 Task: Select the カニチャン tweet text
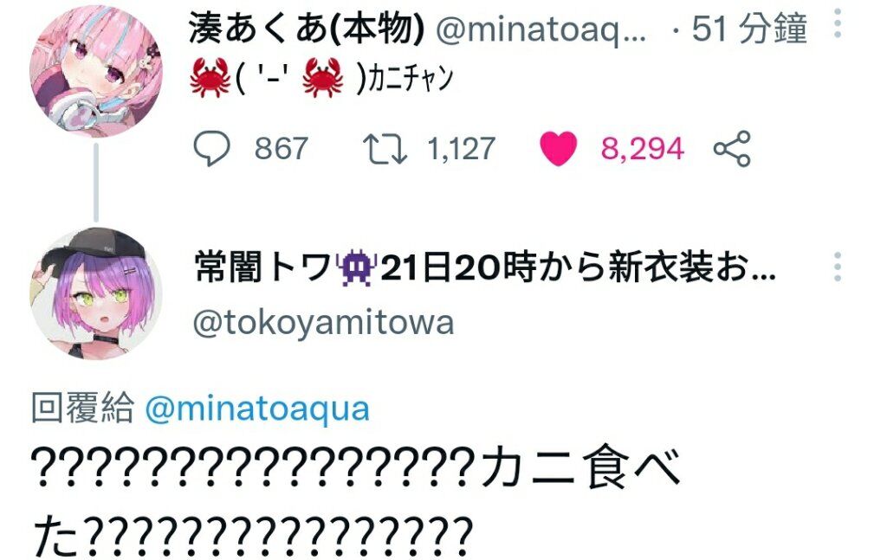(321, 77)
